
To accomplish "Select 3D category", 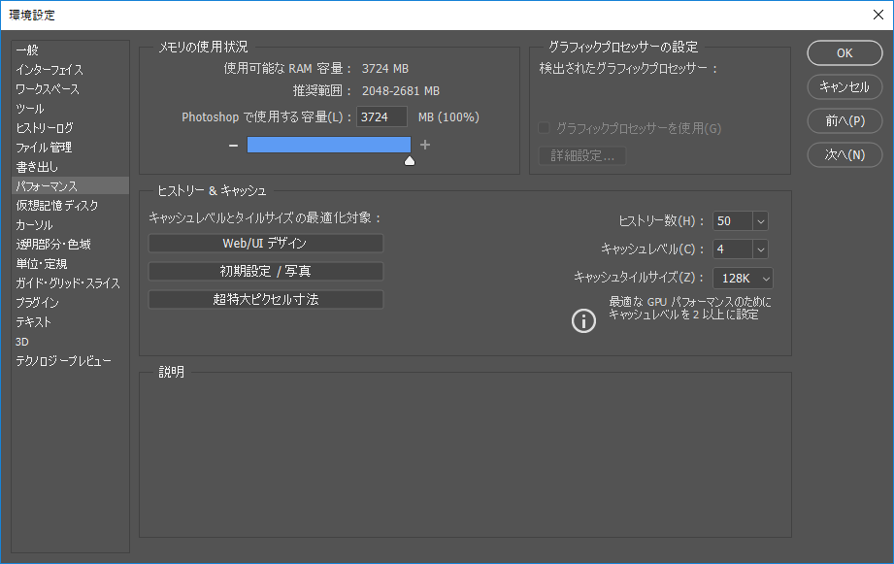I will (70, 341).
